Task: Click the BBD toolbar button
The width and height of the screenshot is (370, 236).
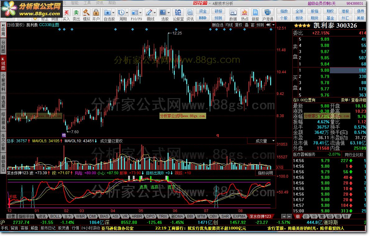Action: coord(203,18)
